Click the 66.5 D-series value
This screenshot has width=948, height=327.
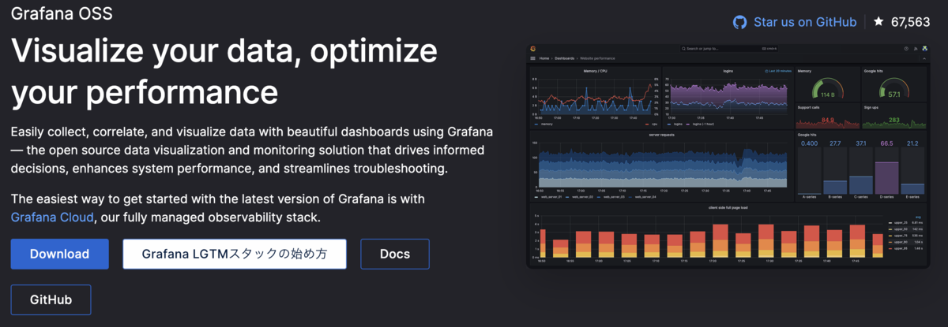886,143
